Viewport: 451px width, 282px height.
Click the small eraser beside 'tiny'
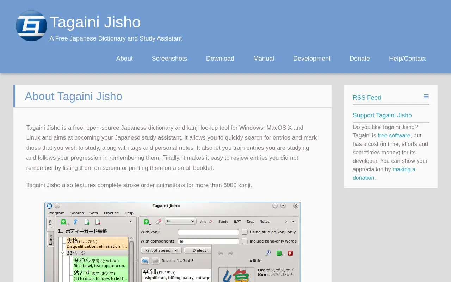pyautogui.click(x=211, y=222)
